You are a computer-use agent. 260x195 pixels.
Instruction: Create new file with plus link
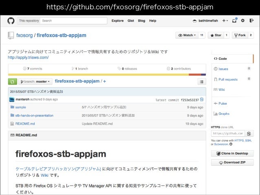pyautogui.click(x=105, y=81)
